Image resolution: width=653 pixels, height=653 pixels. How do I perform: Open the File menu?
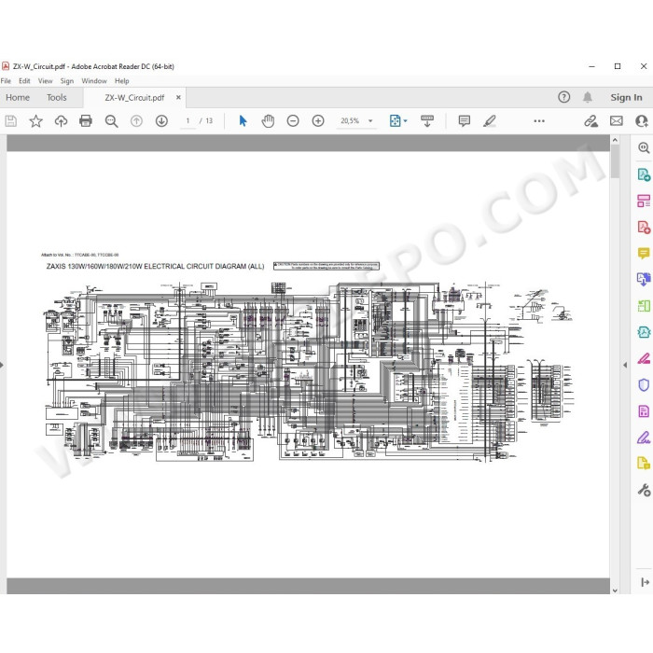click(6, 81)
